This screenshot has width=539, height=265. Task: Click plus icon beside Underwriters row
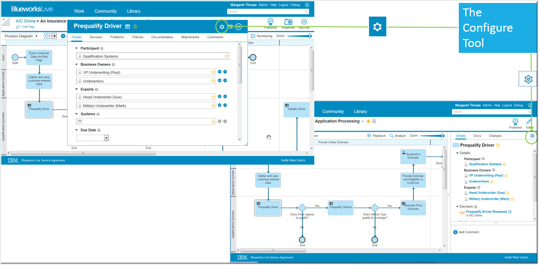220,81
